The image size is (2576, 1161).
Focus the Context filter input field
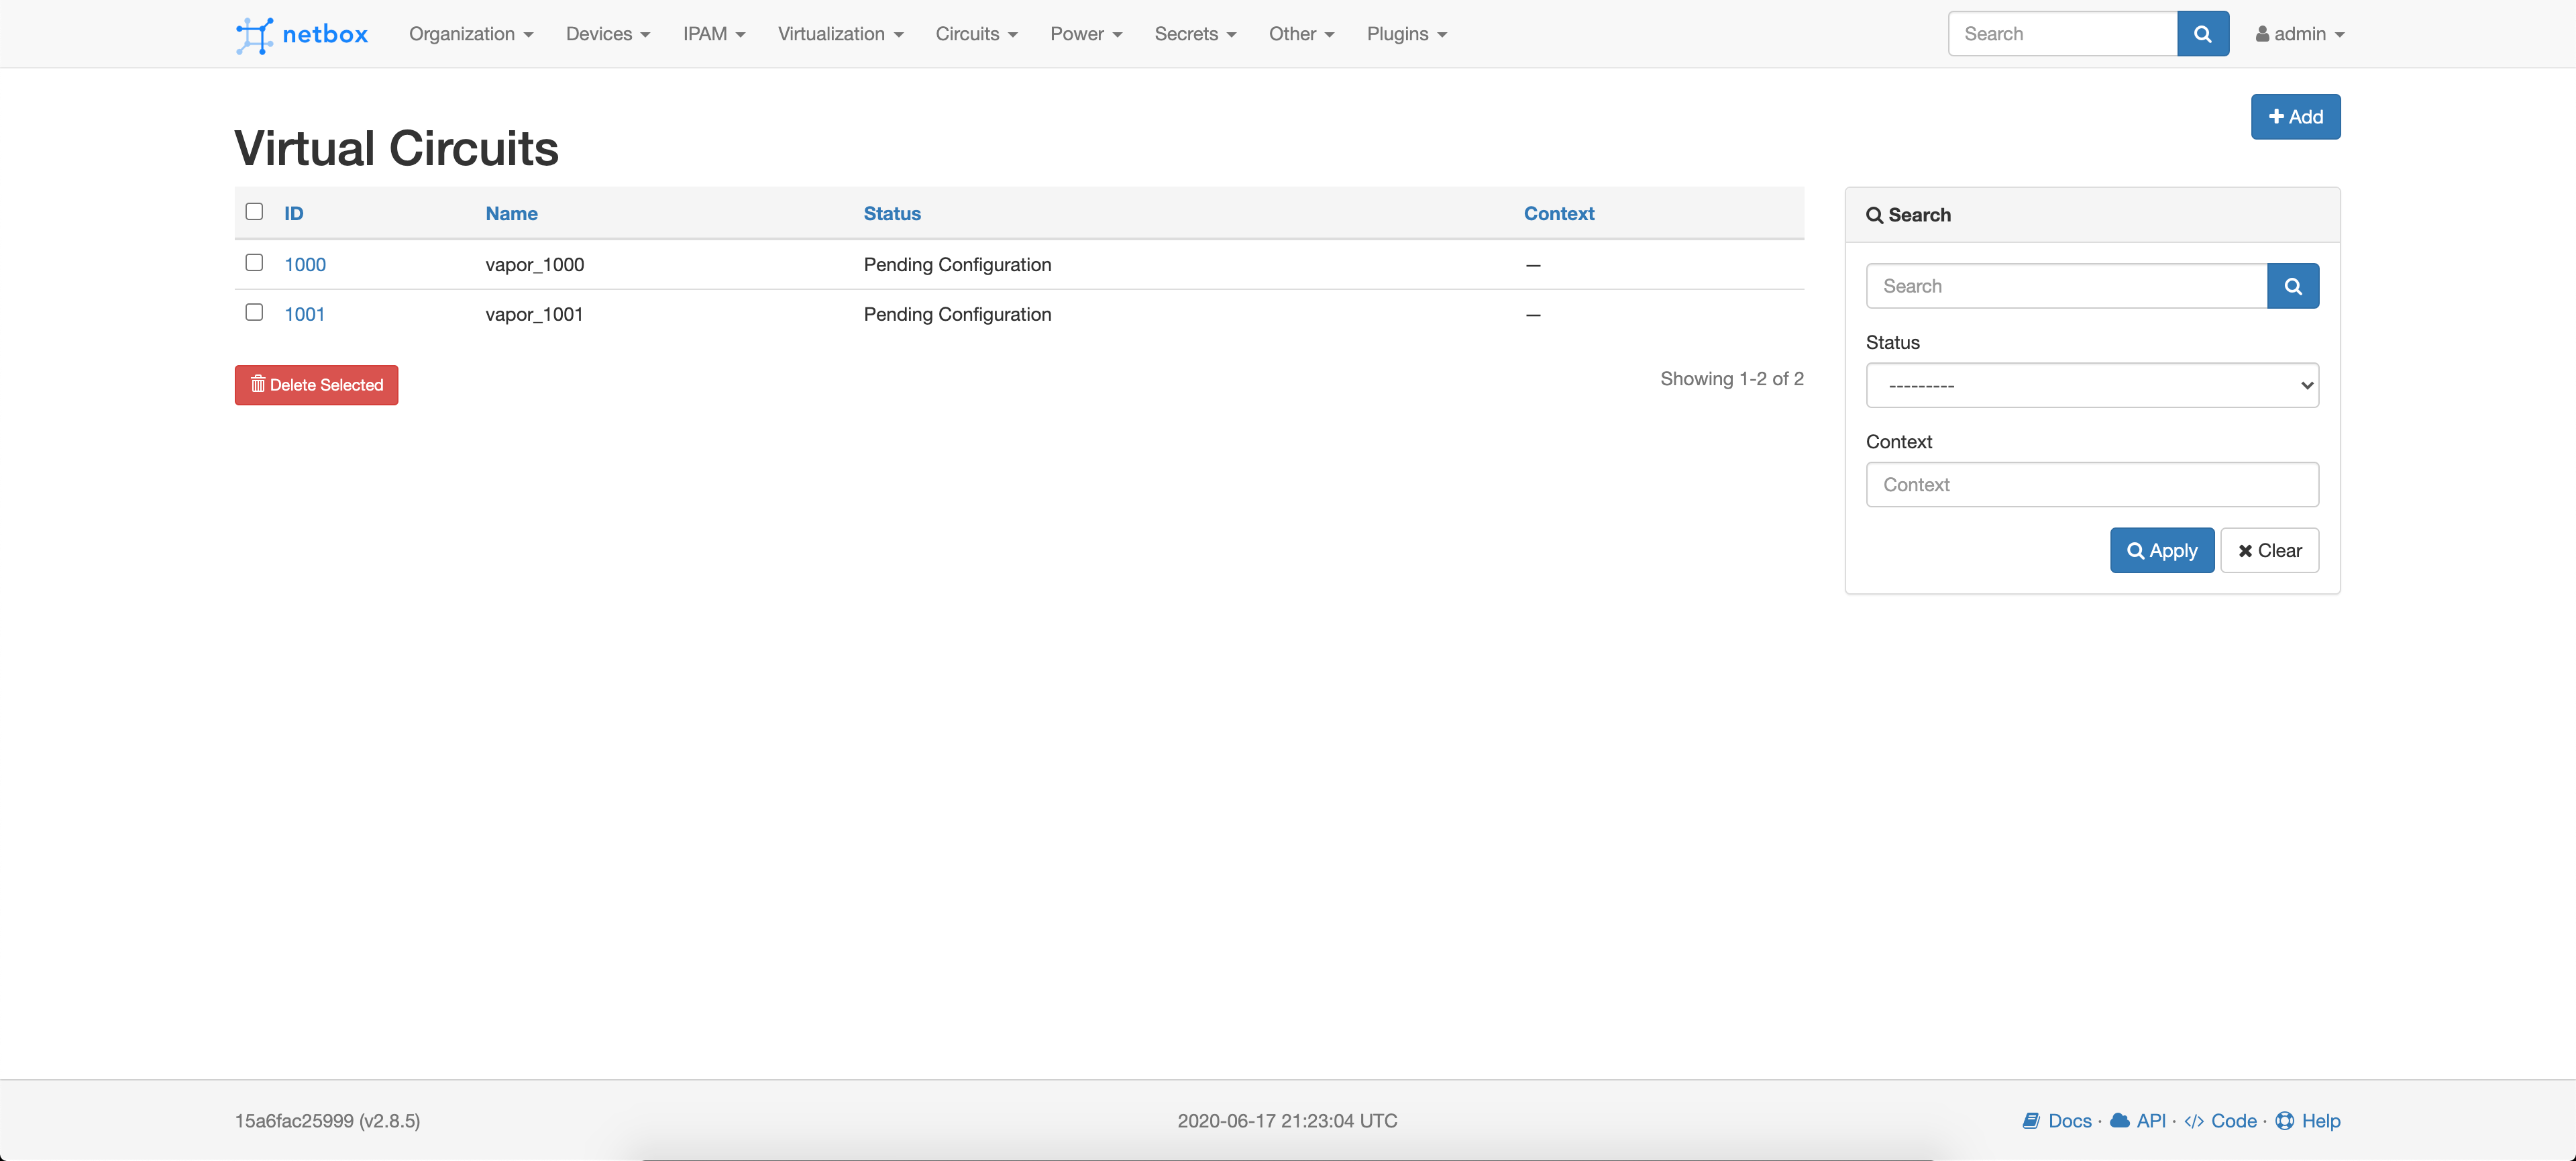(2091, 485)
